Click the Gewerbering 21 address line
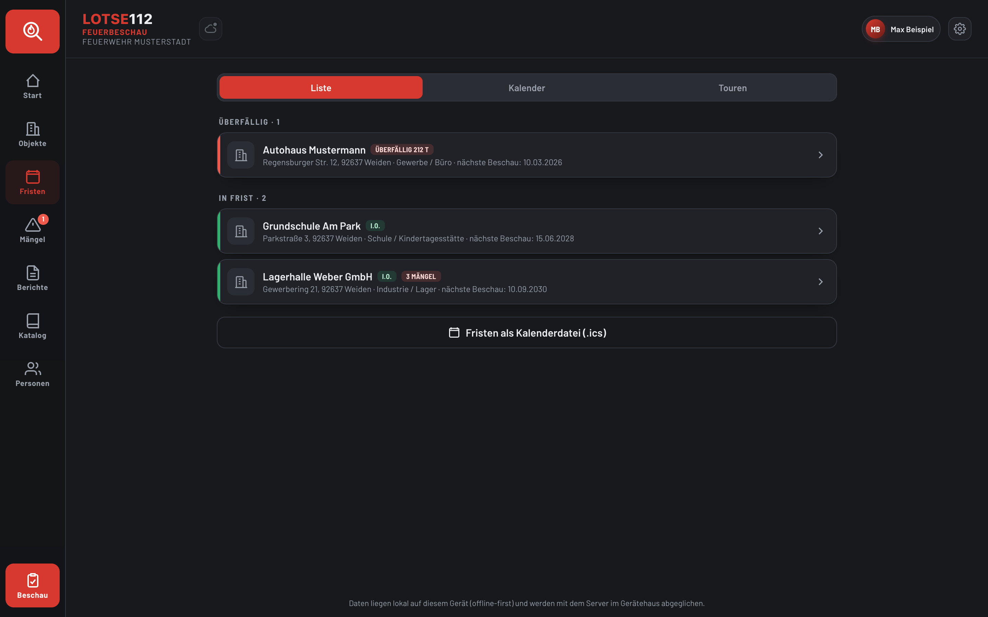988x617 pixels. 404,289
